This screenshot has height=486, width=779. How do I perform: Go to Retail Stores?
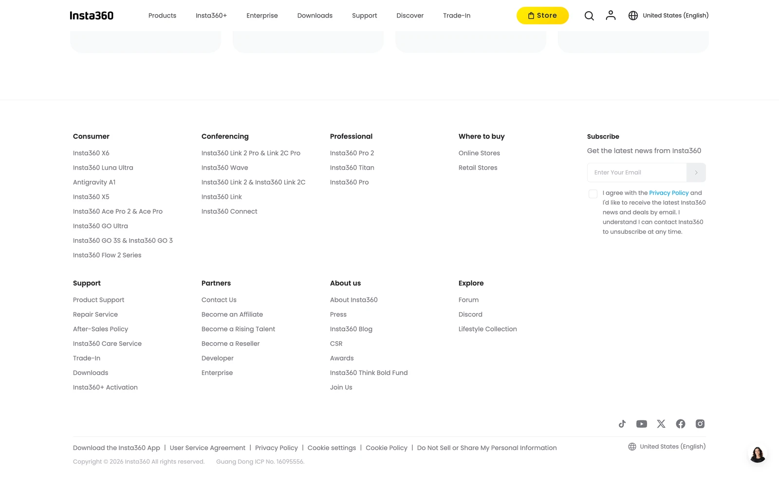click(478, 168)
